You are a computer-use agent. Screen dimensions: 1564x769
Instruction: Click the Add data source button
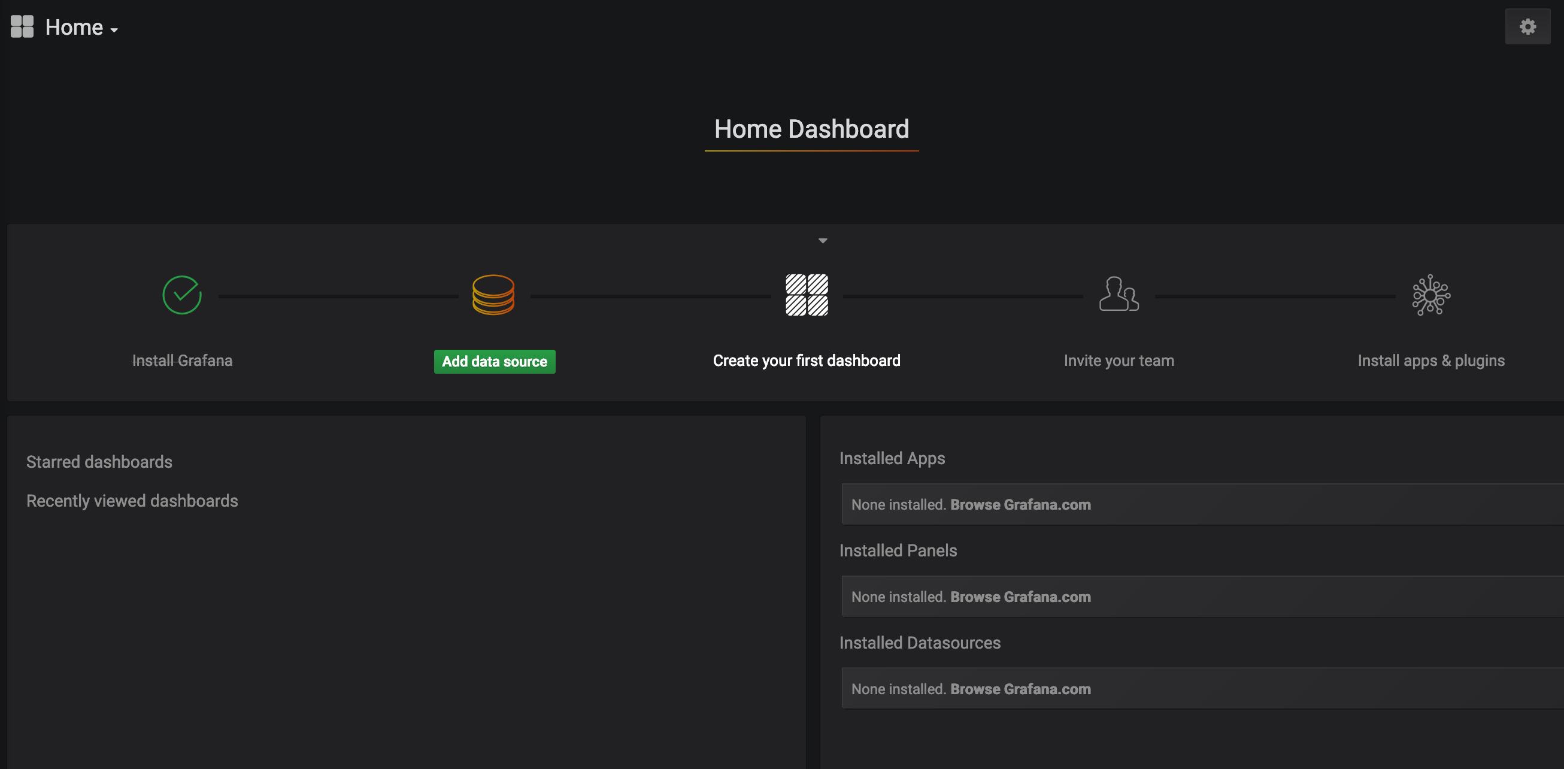pos(494,361)
